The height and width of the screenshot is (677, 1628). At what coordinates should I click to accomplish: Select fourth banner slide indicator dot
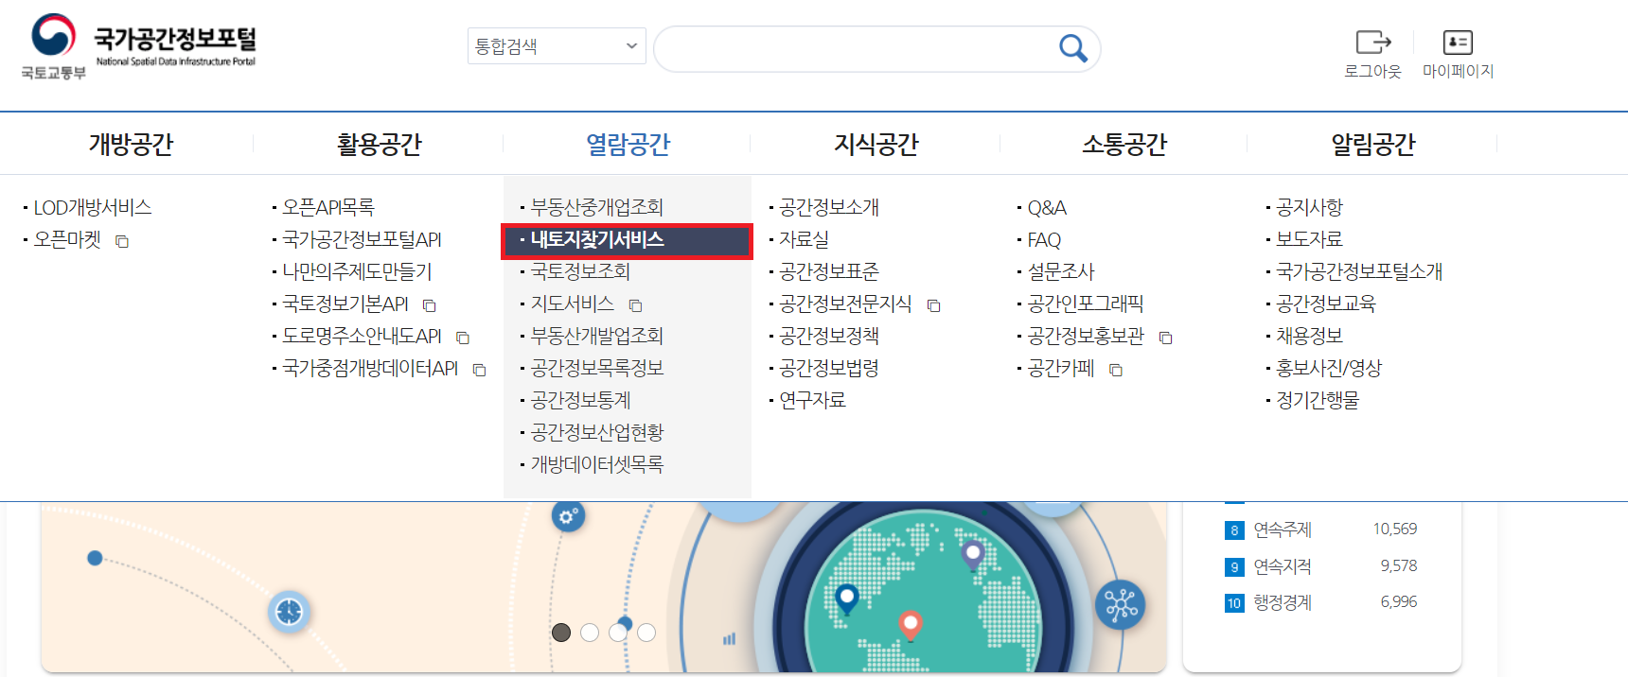click(x=646, y=633)
